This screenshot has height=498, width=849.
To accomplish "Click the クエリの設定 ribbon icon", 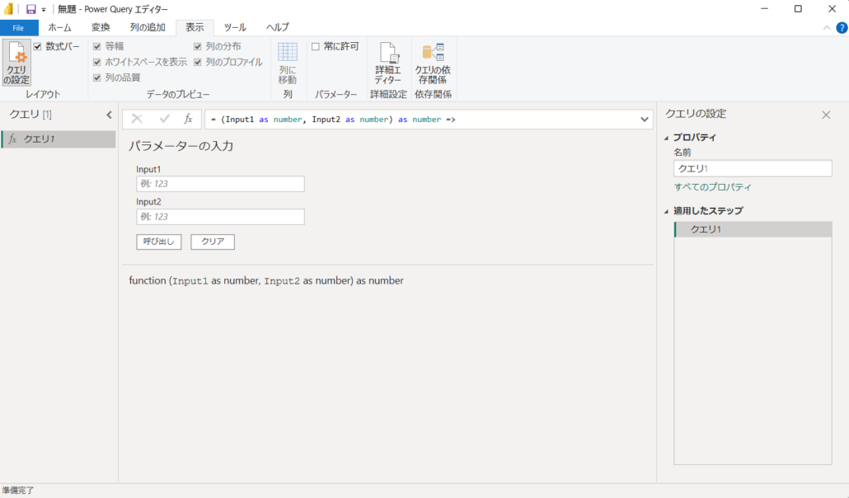I will [x=16, y=63].
